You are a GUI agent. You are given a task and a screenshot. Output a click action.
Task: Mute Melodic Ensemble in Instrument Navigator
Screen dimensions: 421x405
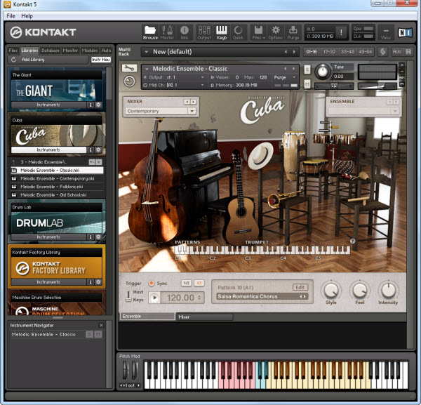(x=98, y=334)
